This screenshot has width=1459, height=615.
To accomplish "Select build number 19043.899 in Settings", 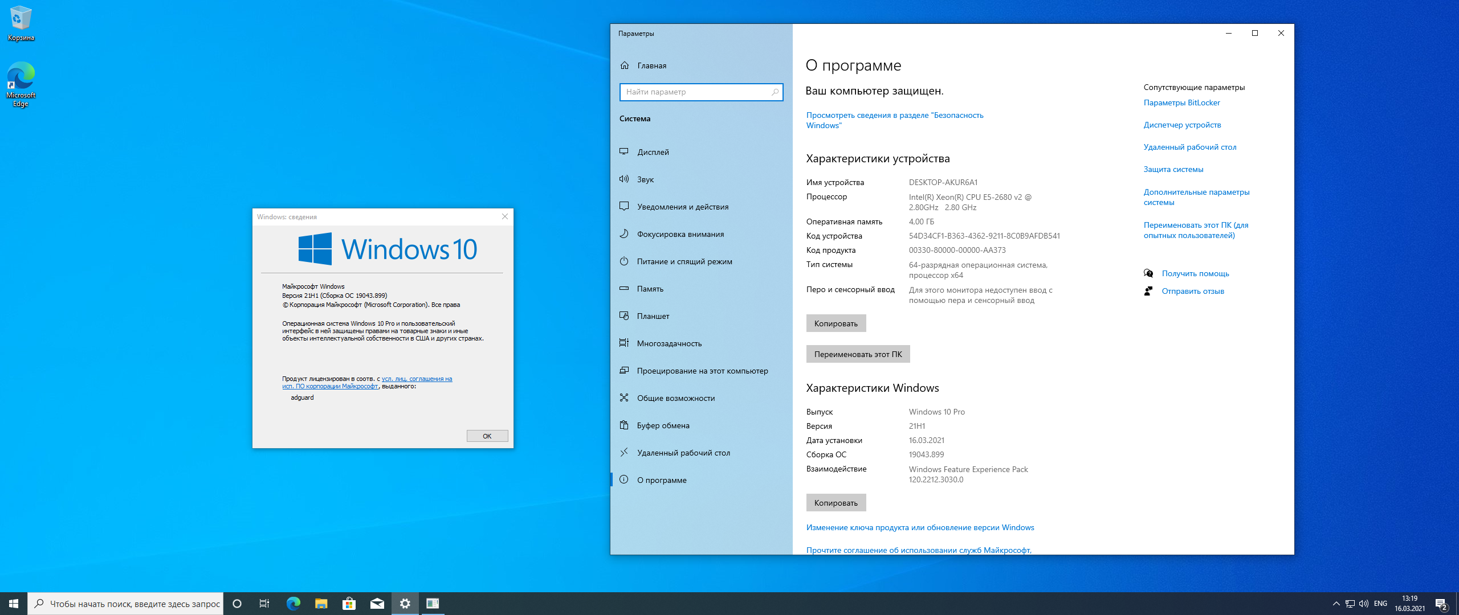I will click(x=926, y=454).
